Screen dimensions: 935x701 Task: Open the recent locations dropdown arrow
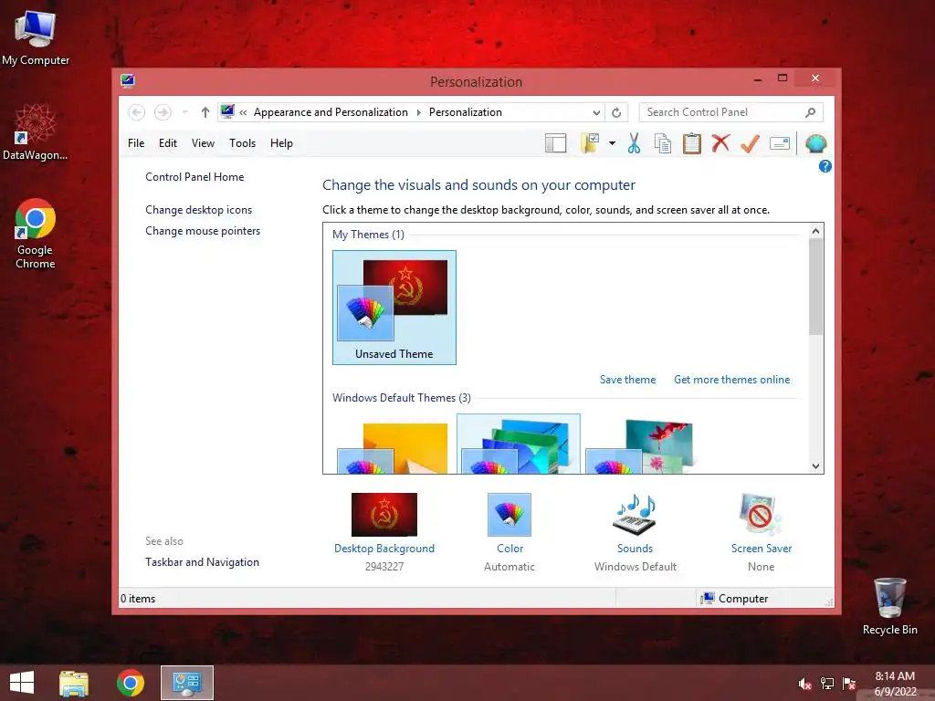point(184,112)
